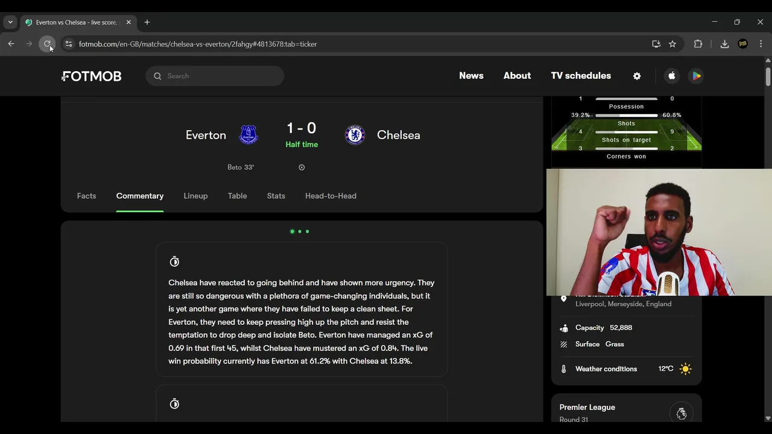The width and height of the screenshot is (772, 434).
Task: Click the stopwatch icon on first commentary card
Action: pyautogui.click(x=174, y=262)
